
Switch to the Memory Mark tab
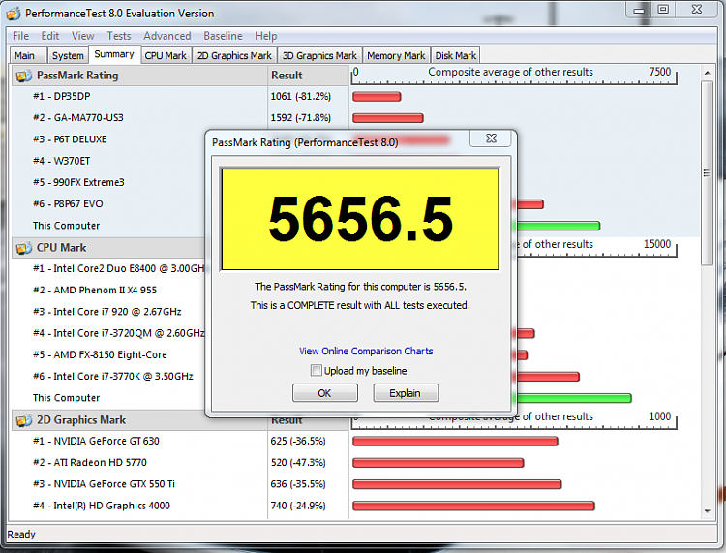[x=396, y=55]
